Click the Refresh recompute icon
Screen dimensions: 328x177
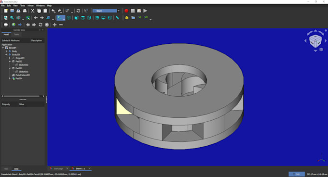point(78,11)
